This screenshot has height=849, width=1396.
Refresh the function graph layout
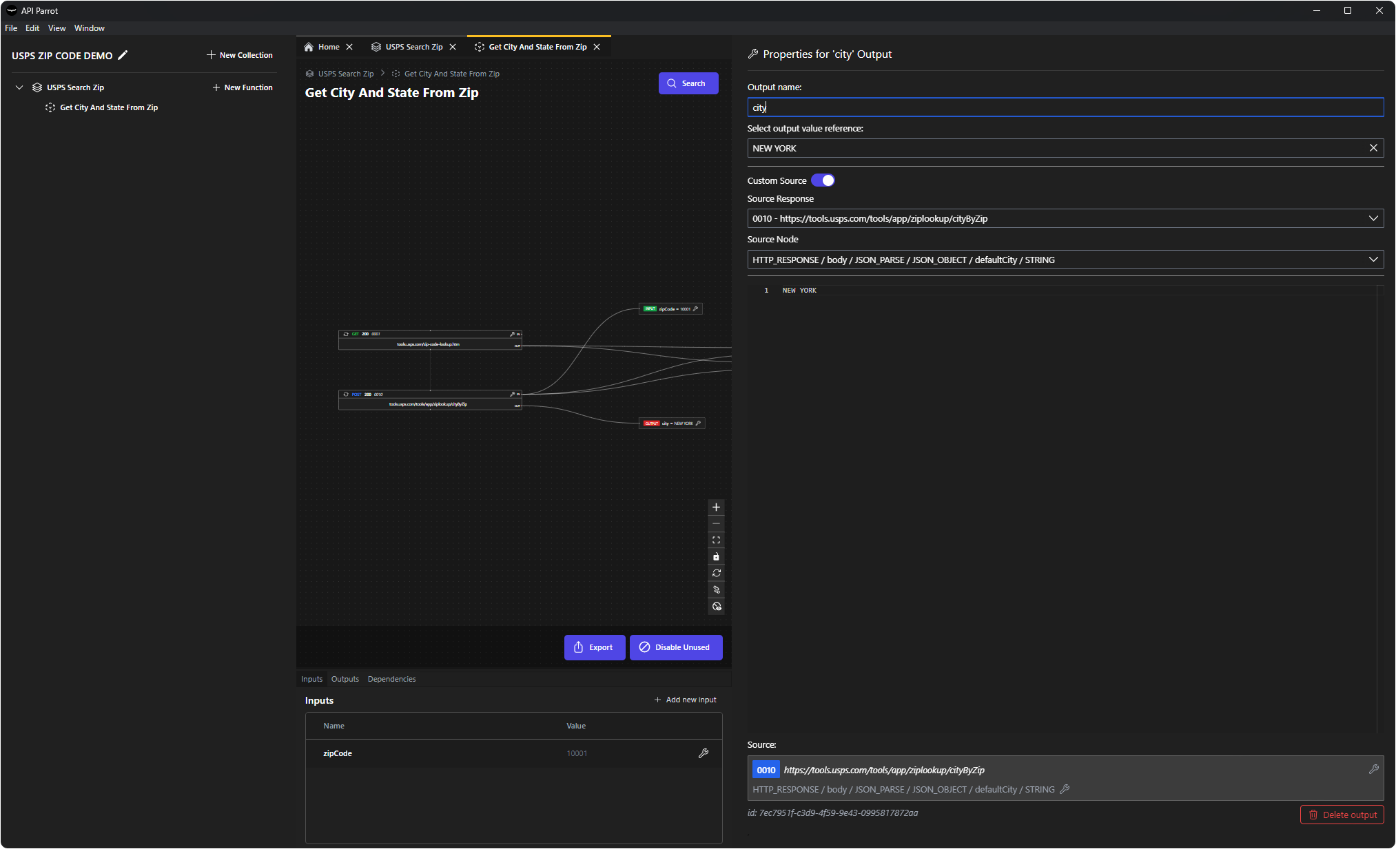[x=716, y=573]
